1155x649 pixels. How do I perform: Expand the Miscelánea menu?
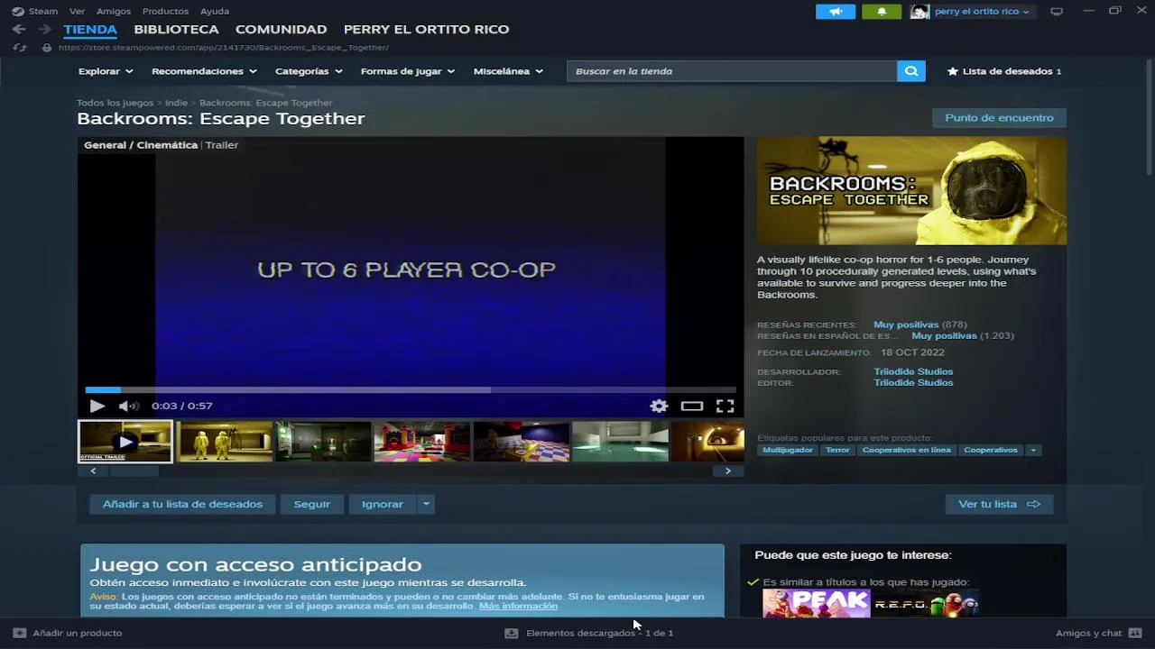508,71
